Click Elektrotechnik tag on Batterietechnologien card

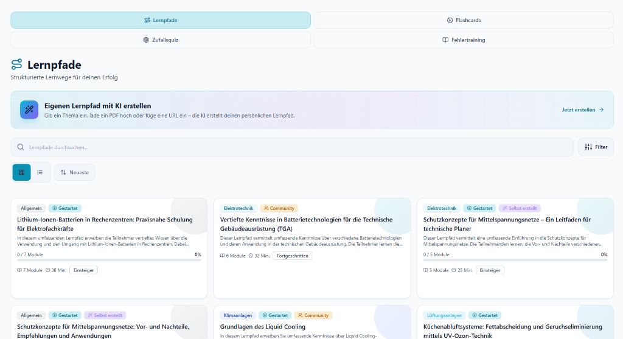click(238, 208)
